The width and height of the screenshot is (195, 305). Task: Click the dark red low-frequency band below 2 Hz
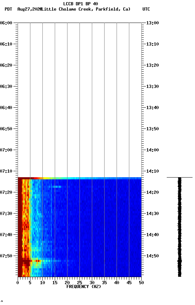[x=20, y=227]
